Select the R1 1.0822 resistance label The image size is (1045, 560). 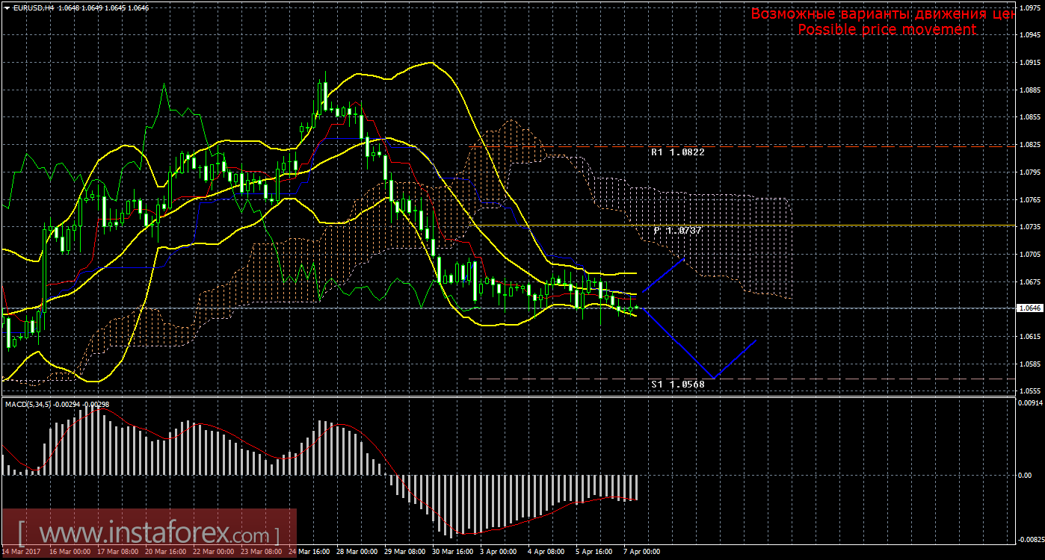tap(677, 152)
